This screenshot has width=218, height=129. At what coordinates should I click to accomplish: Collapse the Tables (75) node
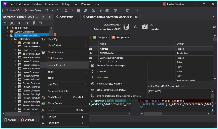pyautogui.click(x=12, y=39)
